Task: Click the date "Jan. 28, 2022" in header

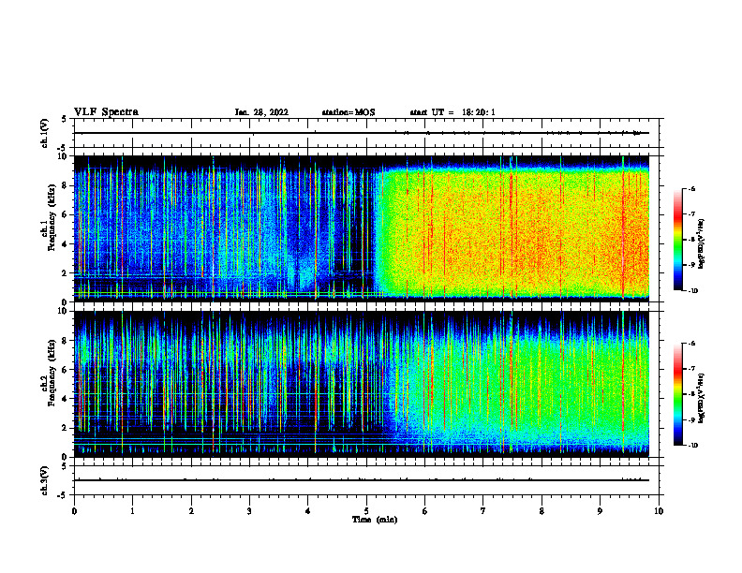Action: (x=261, y=112)
